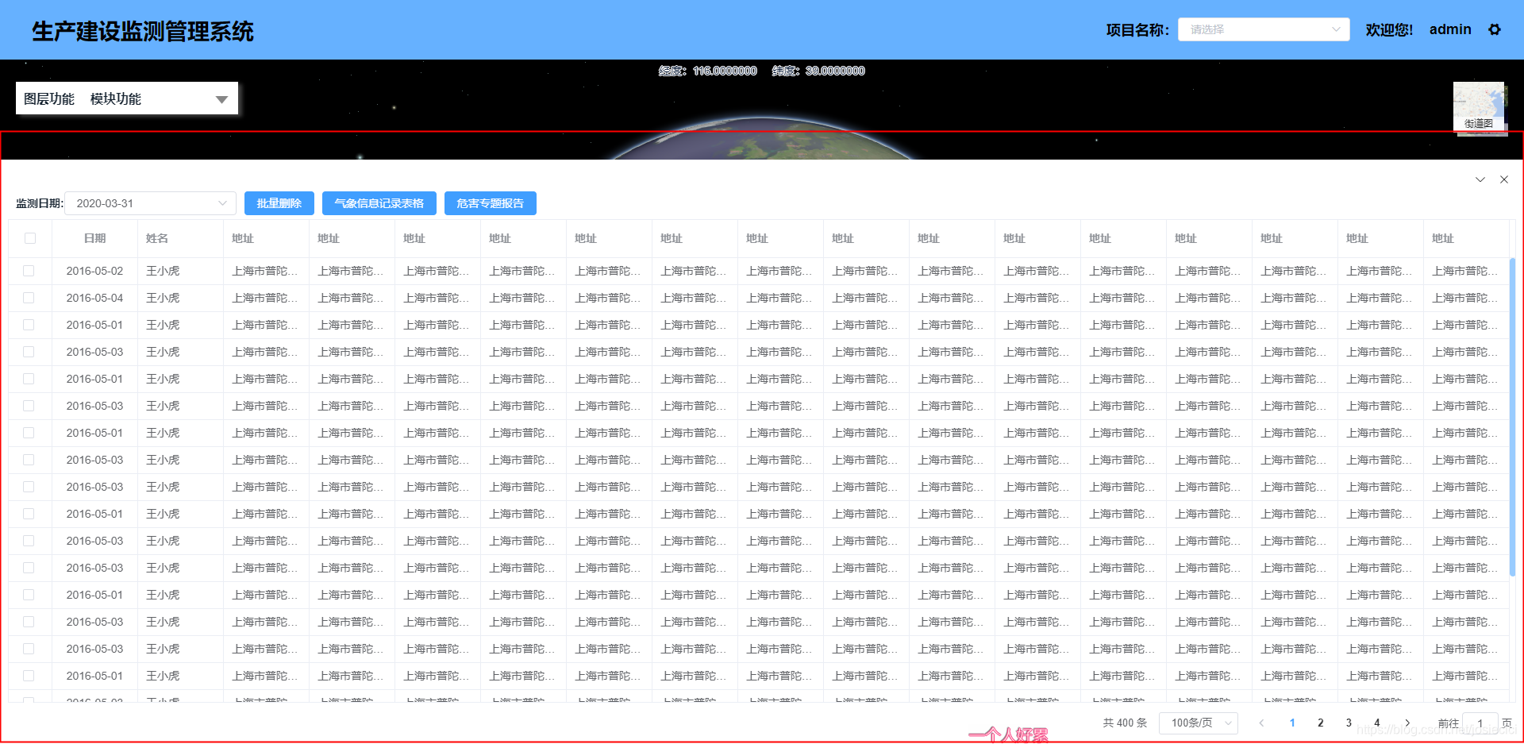Image resolution: width=1524 pixels, height=744 pixels.
Task: Open the 气象信息记录表格 button
Action: (379, 203)
